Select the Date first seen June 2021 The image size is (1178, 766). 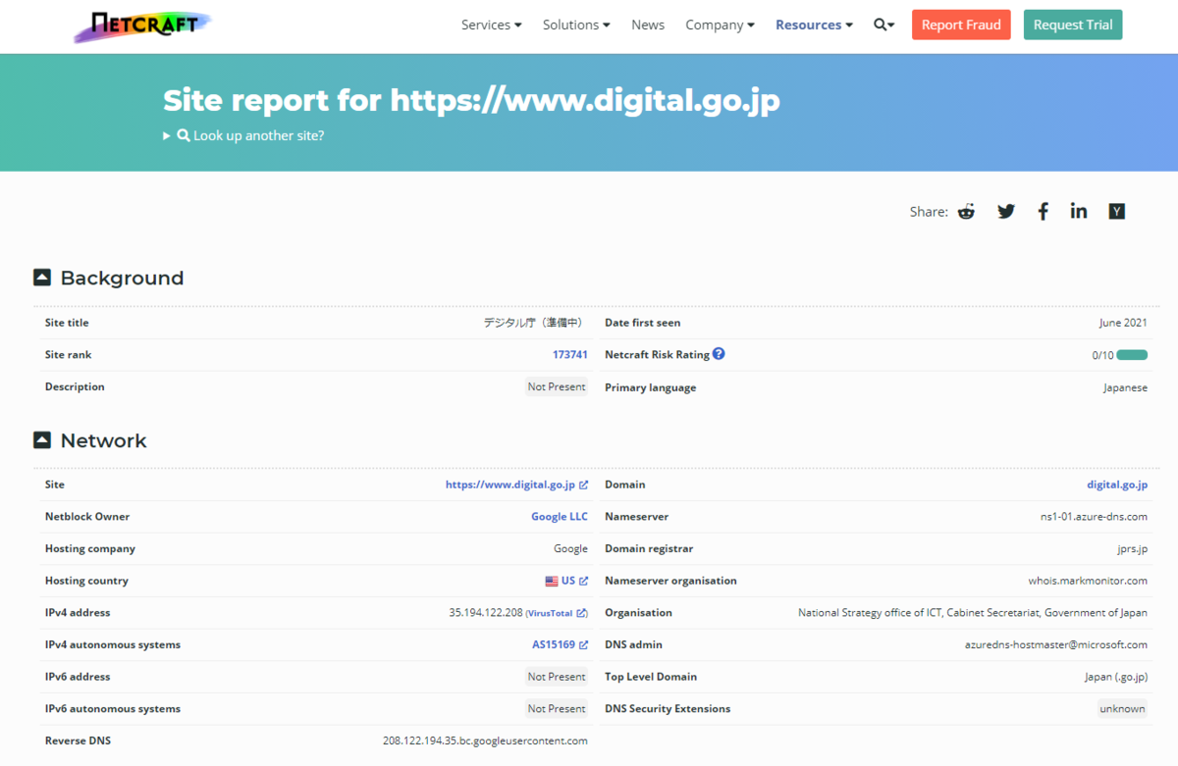tap(1123, 323)
